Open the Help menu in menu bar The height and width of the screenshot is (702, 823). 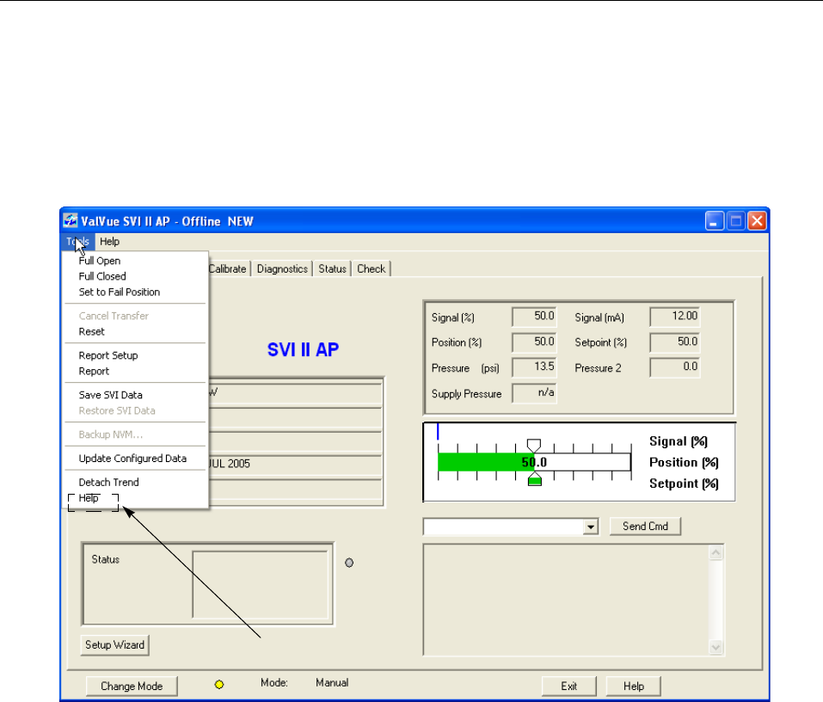pyautogui.click(x=110, y=242)
